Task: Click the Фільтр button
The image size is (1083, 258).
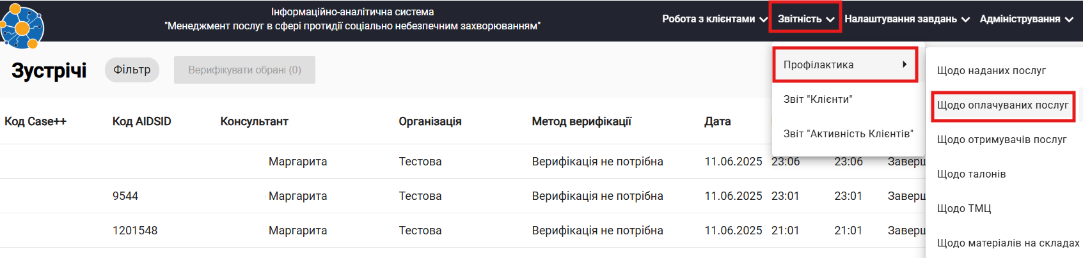Action: point(132,70)
